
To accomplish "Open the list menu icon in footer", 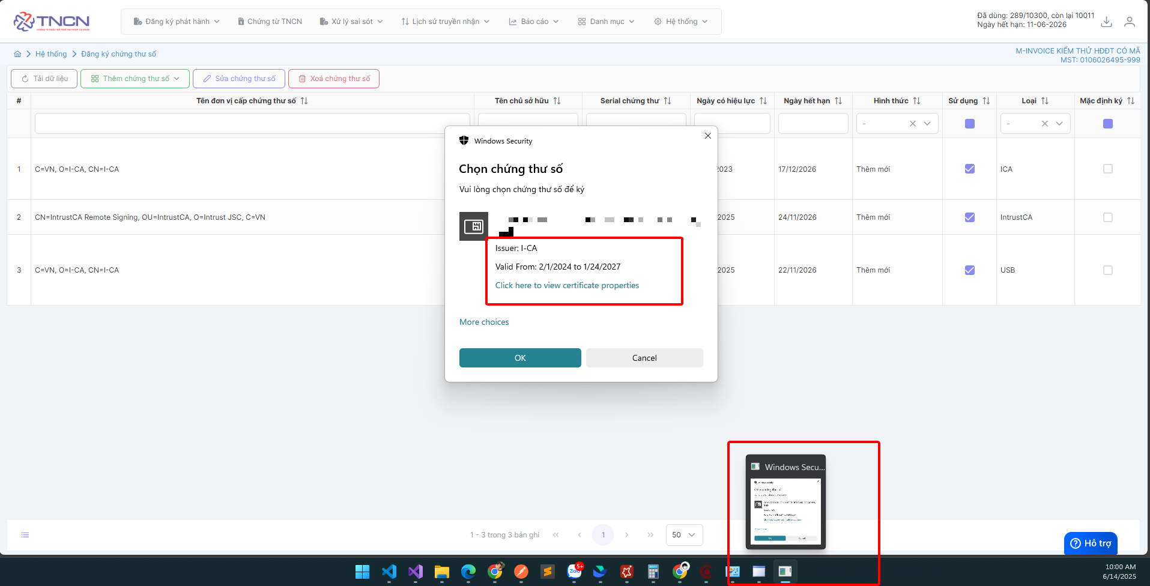I will [x=25, y=535].
